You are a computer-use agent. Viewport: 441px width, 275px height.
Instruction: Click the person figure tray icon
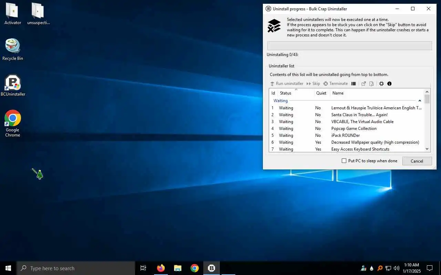click(363, 268)
